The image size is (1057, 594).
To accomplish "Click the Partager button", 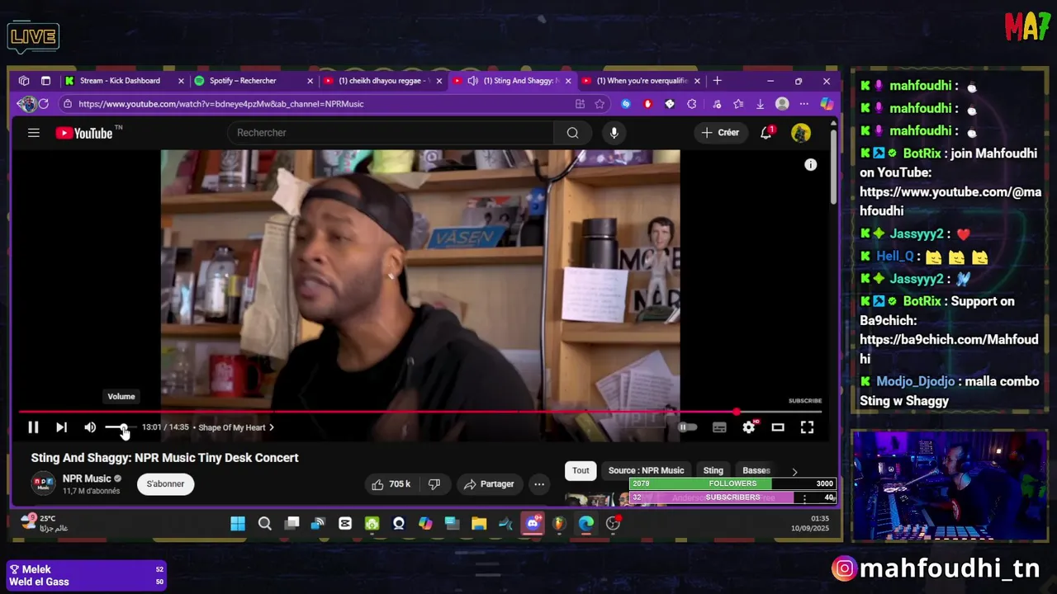I will point(489,484).
